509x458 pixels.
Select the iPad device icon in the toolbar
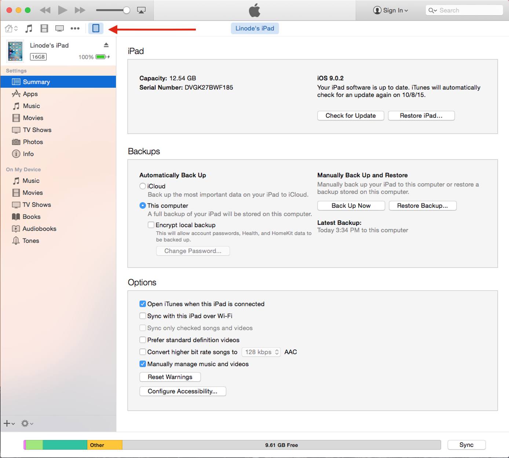[96, 28]
